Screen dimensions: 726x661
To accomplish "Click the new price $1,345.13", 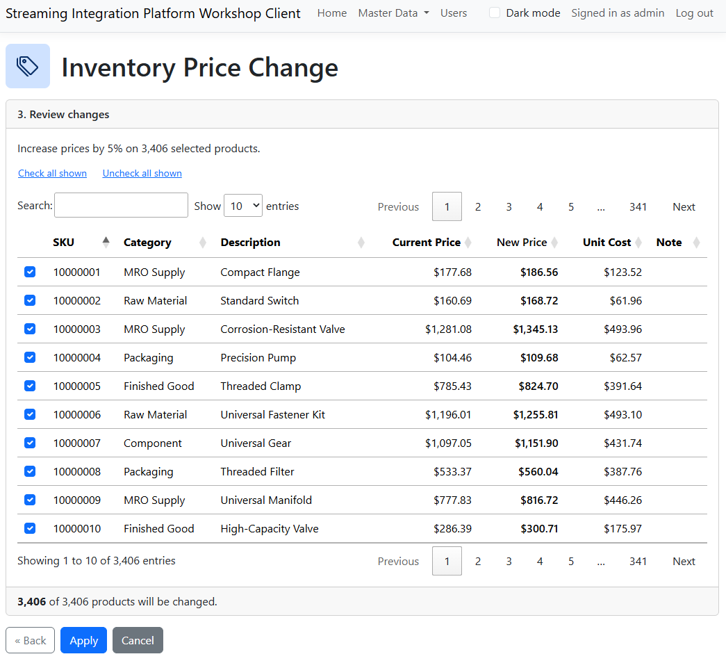I will 535,329.
